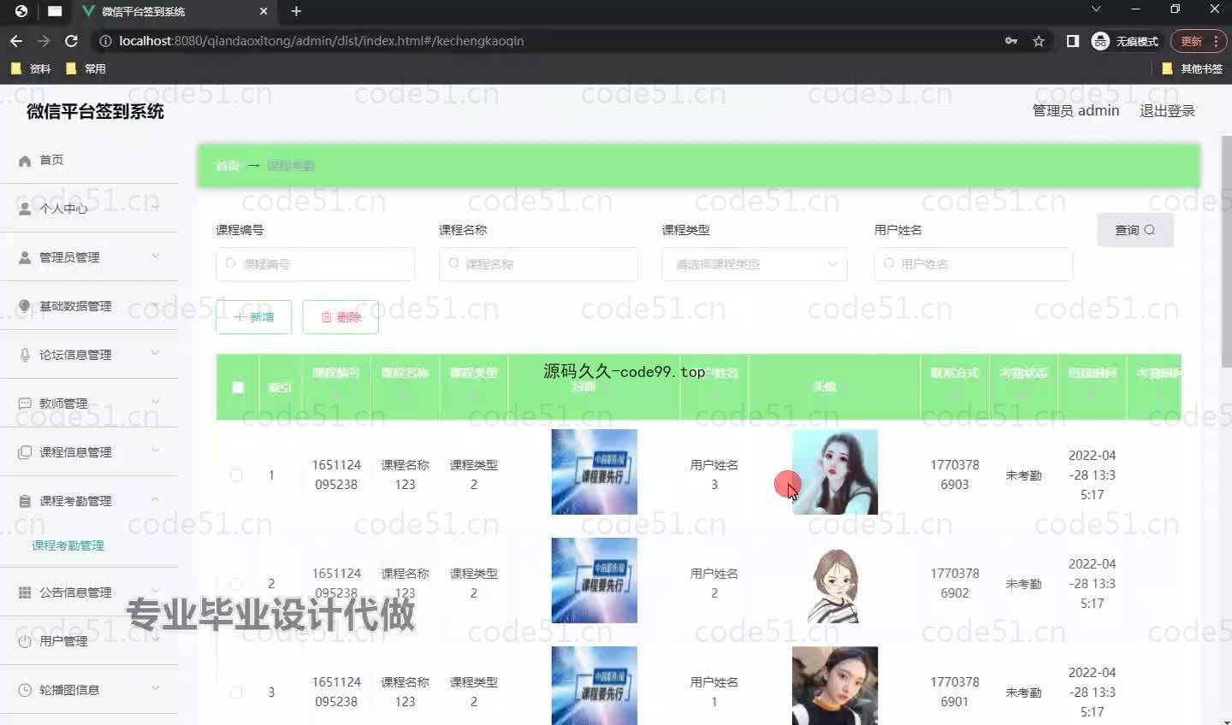Expand the 课程信息管理 sidebar menu
This screenshot has height=725, width=1232.
155,451
